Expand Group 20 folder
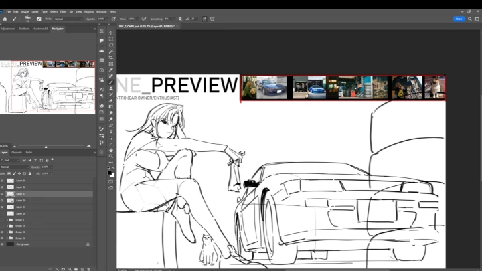 tap(7, 232)
